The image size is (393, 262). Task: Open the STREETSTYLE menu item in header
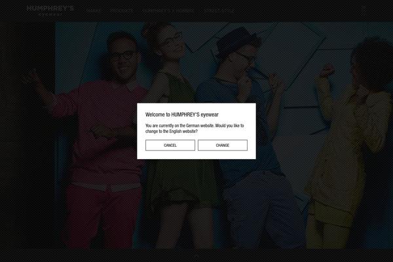(219, 11)
